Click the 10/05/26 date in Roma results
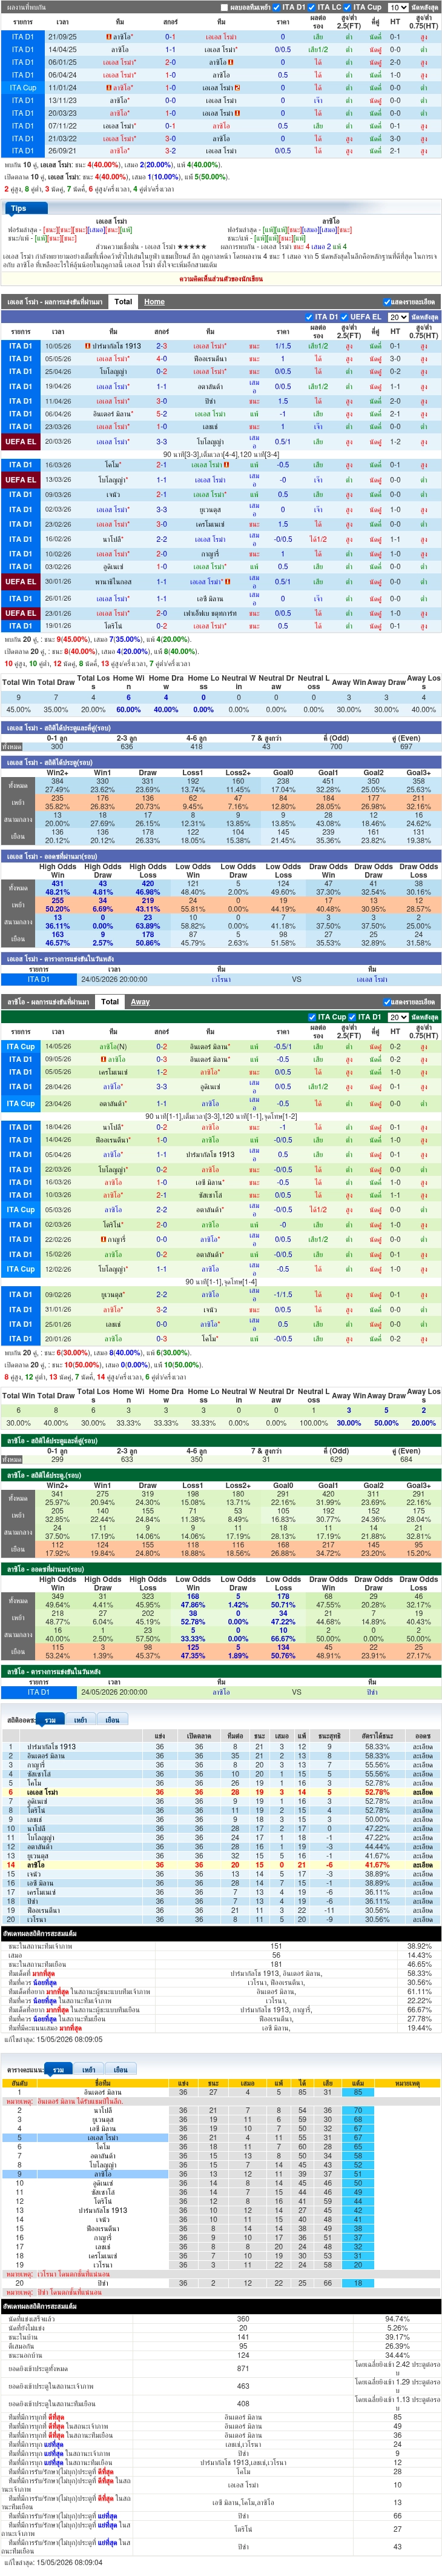The height and width of the screenshot is (2576, 442). click(58, 346)
